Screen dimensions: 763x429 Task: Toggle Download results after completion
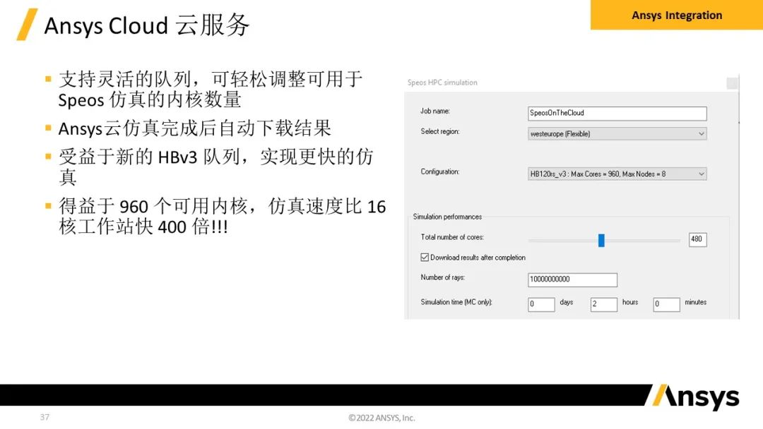[424, 257]
